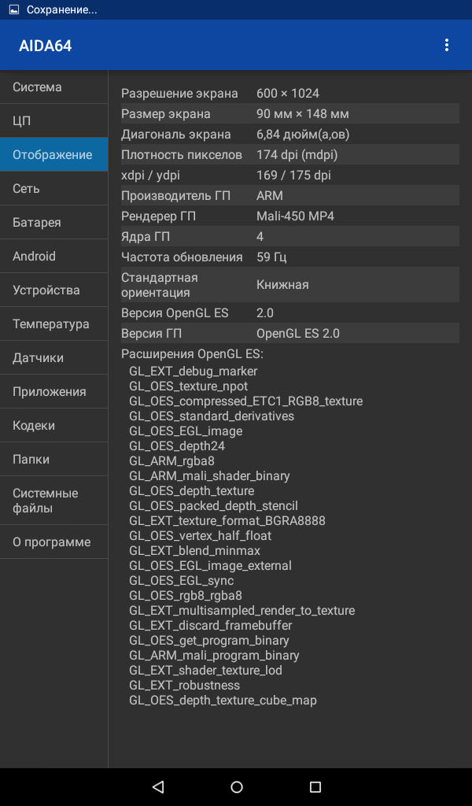The width and height of the screenshot is (472, 806).
Task: Select the Отображение category
Action: 54,154
